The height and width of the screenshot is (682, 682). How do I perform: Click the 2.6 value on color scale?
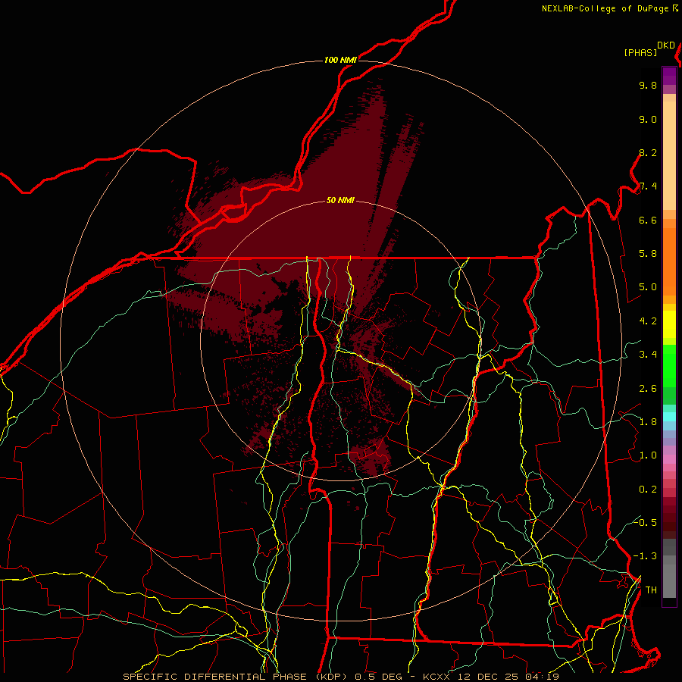[648, 389]
